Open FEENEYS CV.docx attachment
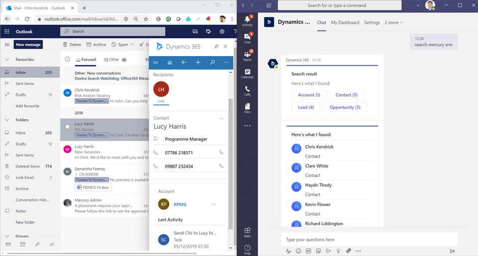The height and width of the screenshot is (256, 478). pyautogui.click(x=93, y=187)
